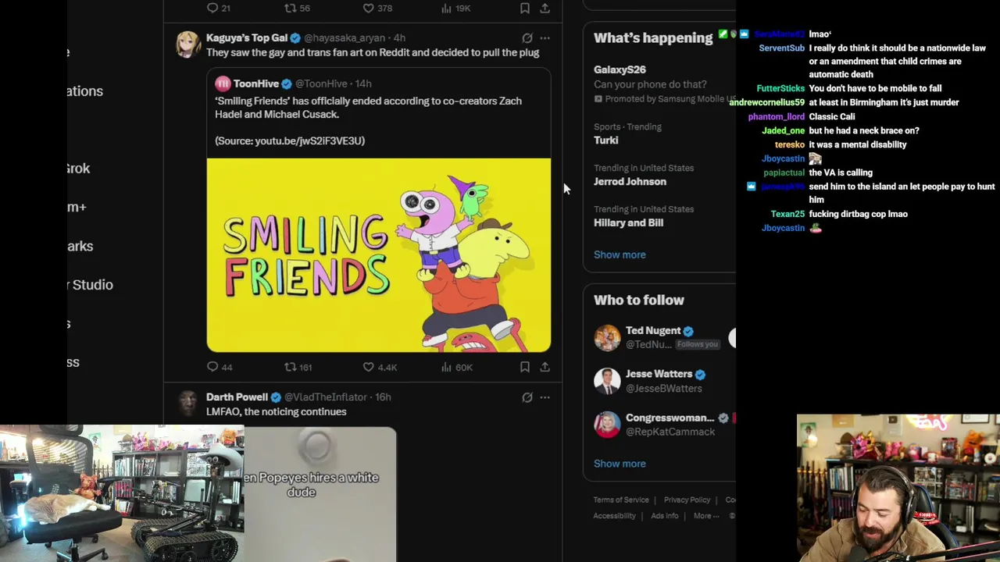Open the Notifications sidebar item
Image resolution: width=1000 pixels, height=562 pixels.
pos(84,91)
